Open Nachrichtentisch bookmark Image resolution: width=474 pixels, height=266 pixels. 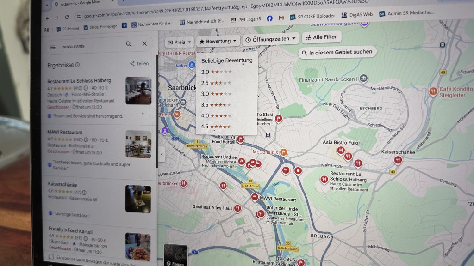pos(202,22)
